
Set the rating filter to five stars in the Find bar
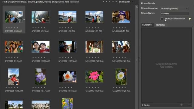116,2
